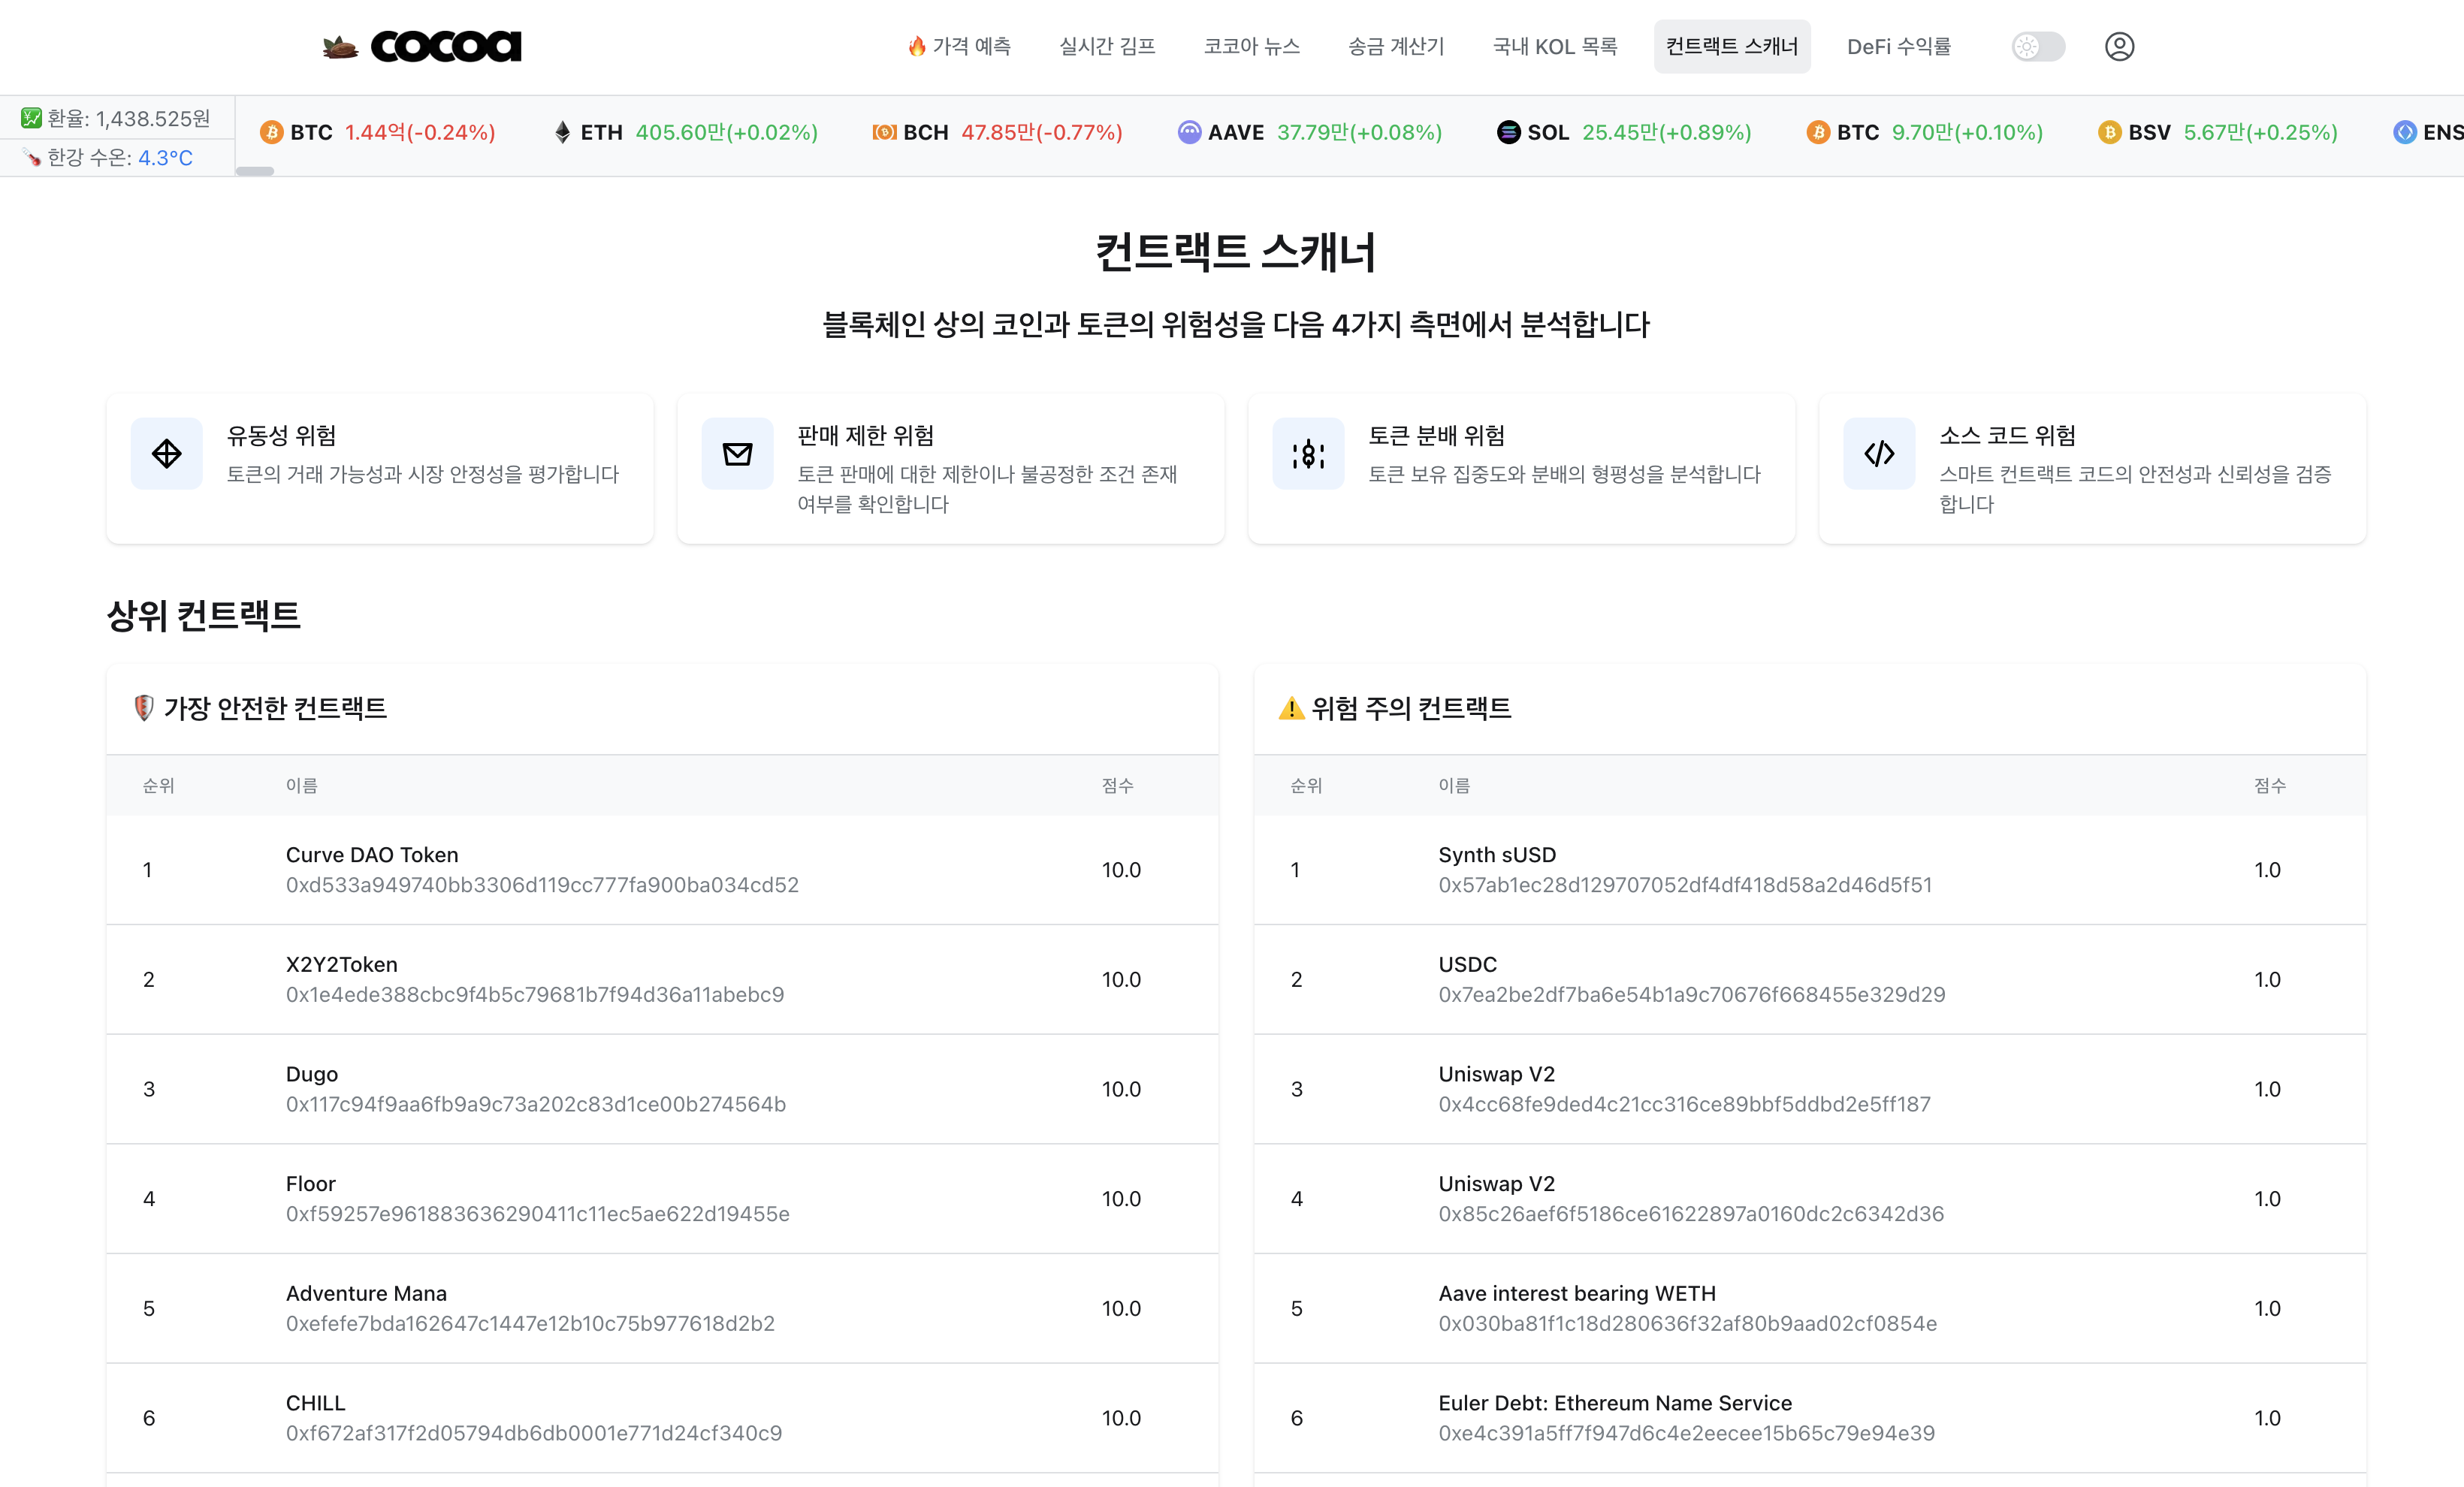Screen dimensions: 2464x1487
Task: Toggle the dark mode switch
Action: click(x=2038, y=46)
